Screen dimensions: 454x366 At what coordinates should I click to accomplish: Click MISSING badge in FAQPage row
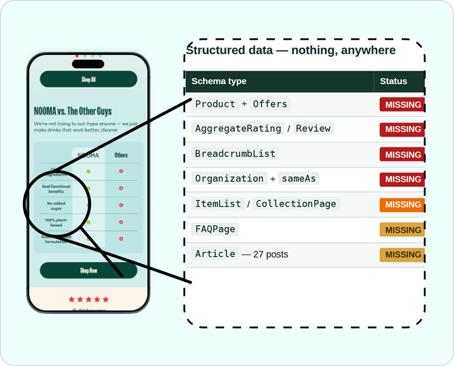pyautogui.click(x=402, y=230)
